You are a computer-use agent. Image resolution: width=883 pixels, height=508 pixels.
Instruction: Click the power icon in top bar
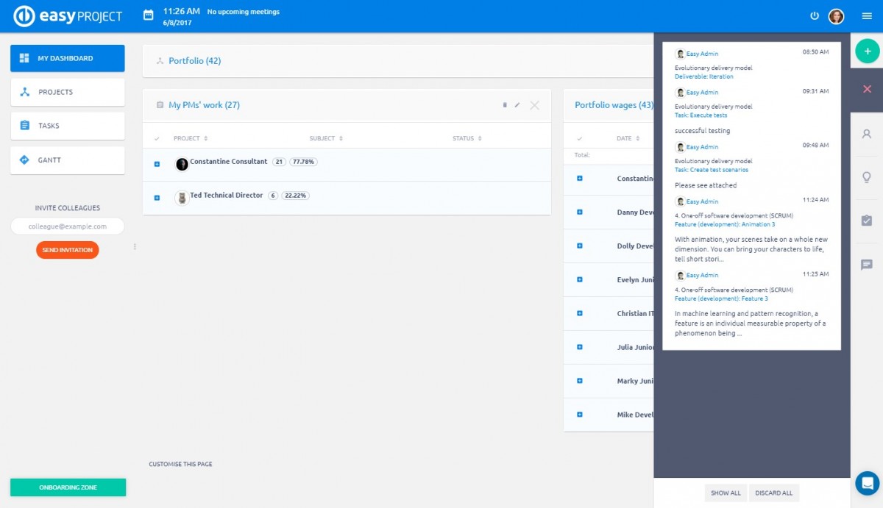(x=815, y=15)
